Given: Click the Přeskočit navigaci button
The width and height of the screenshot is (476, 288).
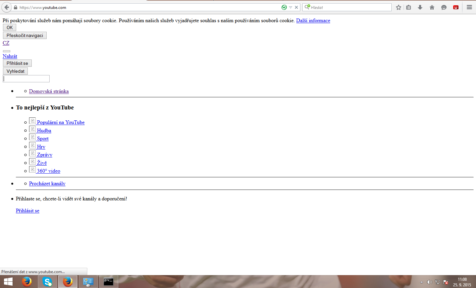Looking at the screenshot, I should click(25, 35).
